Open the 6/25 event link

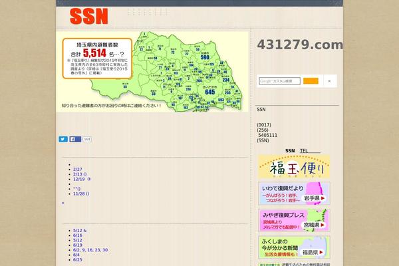pyautogui.click(x=78, y=260)
